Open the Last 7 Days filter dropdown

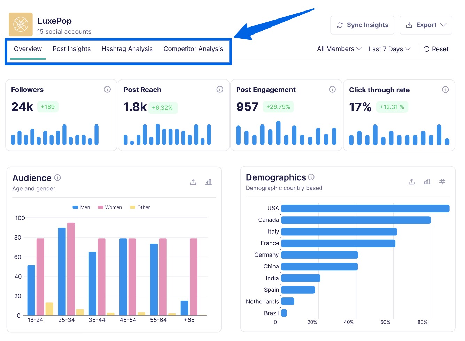(389, 49)
